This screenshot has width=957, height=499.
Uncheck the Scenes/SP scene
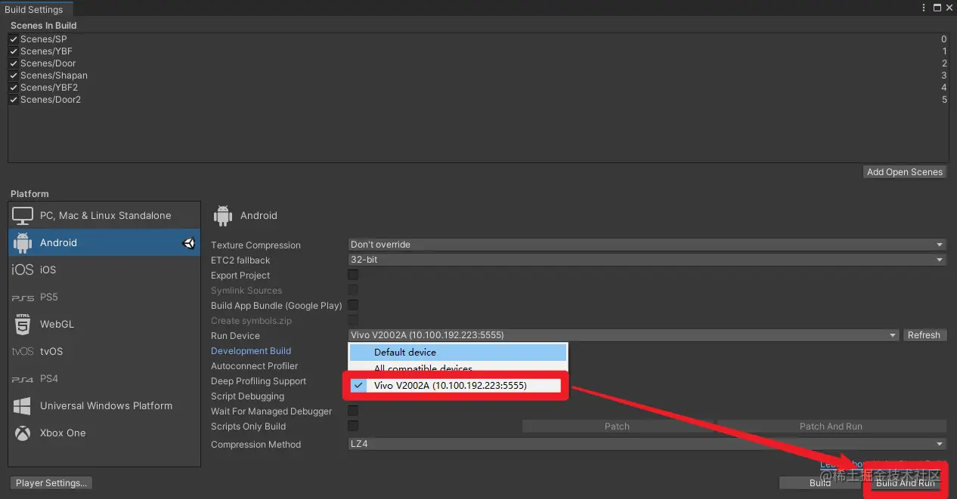pyautogui.click(x=14, y=39)
